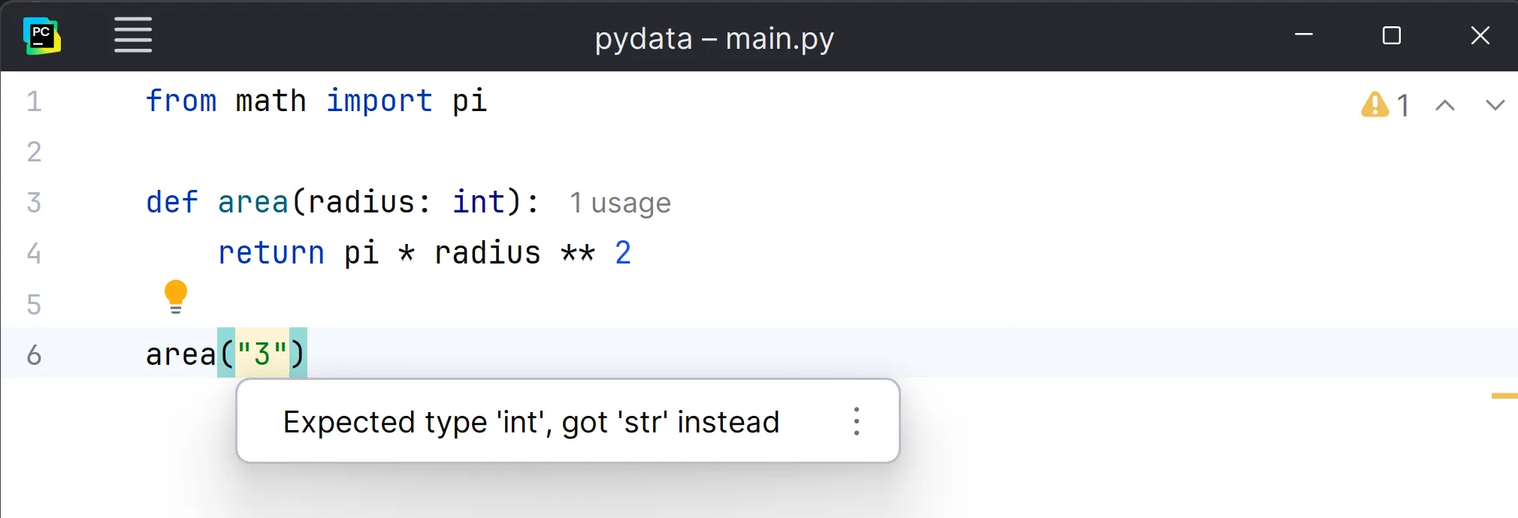The height and width of the screenshot is (518, 1518).
Task: Click the yellow warning inspection icon
Action: point(1375,104)
